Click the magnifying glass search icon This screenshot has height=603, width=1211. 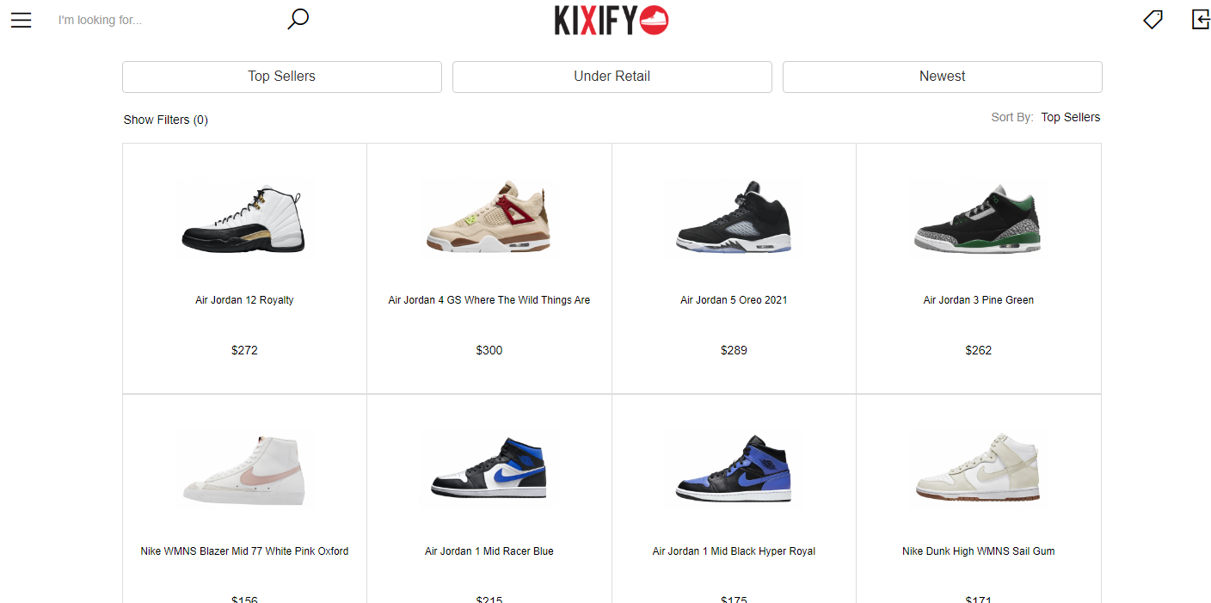[298, 19]
